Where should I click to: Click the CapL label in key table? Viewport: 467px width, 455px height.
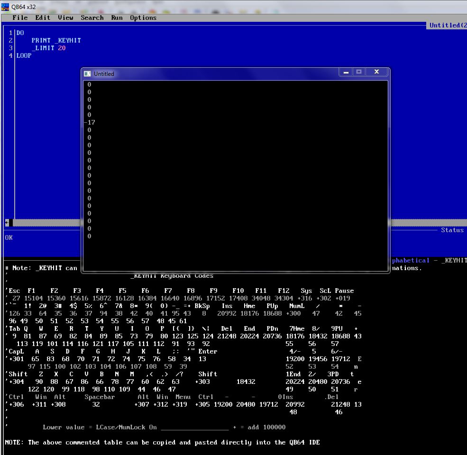tap(17, 351)
